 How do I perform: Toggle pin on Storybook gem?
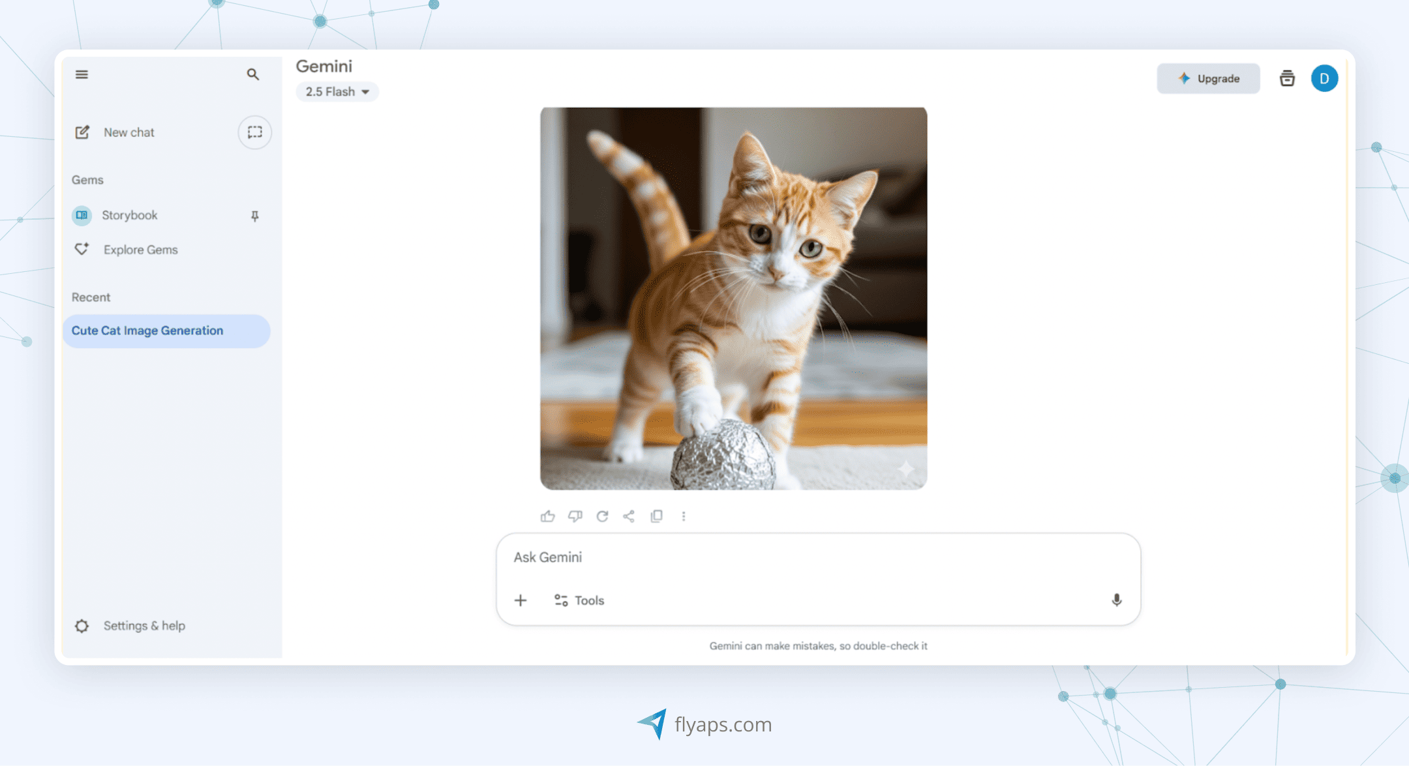(255, 216)
